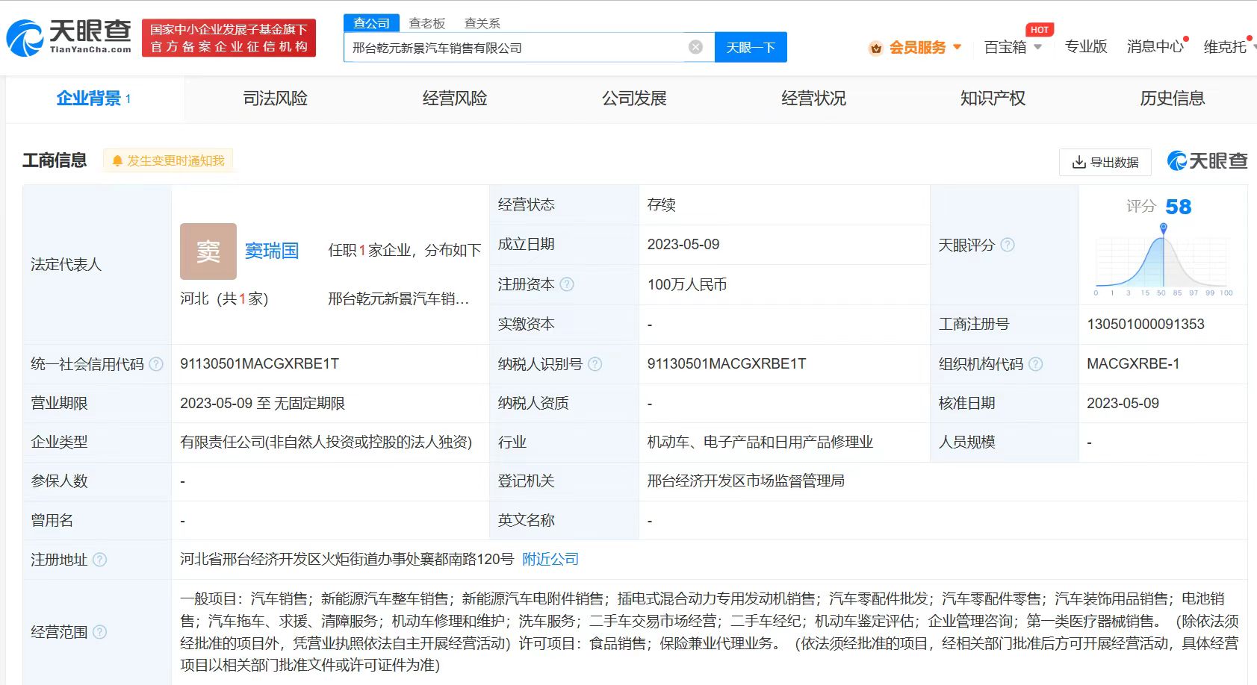The height and width of the screenshot is (685, 1257).
Task: Open the 附近公司 link
Action: click(550, 560)
